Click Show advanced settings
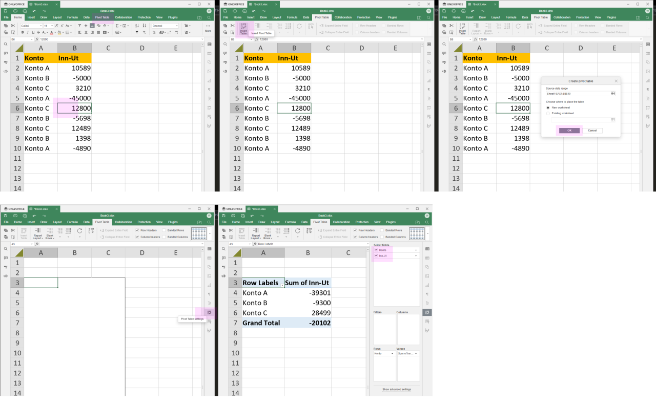 tap(397, 390)
